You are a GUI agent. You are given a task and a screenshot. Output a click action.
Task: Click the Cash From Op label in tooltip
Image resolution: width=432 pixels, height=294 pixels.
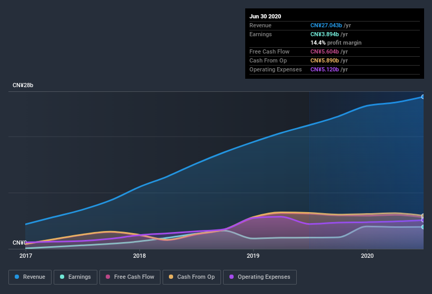[x=268, y=60]
